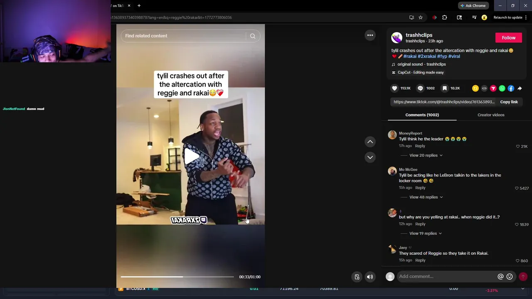
Task: Save video with bookmark icon
Action: pyautogui.click(x=445, y=88)
